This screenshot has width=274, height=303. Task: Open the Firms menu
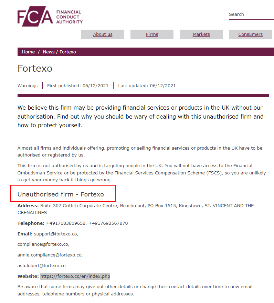pyautogui.click(x=152, y=34)
